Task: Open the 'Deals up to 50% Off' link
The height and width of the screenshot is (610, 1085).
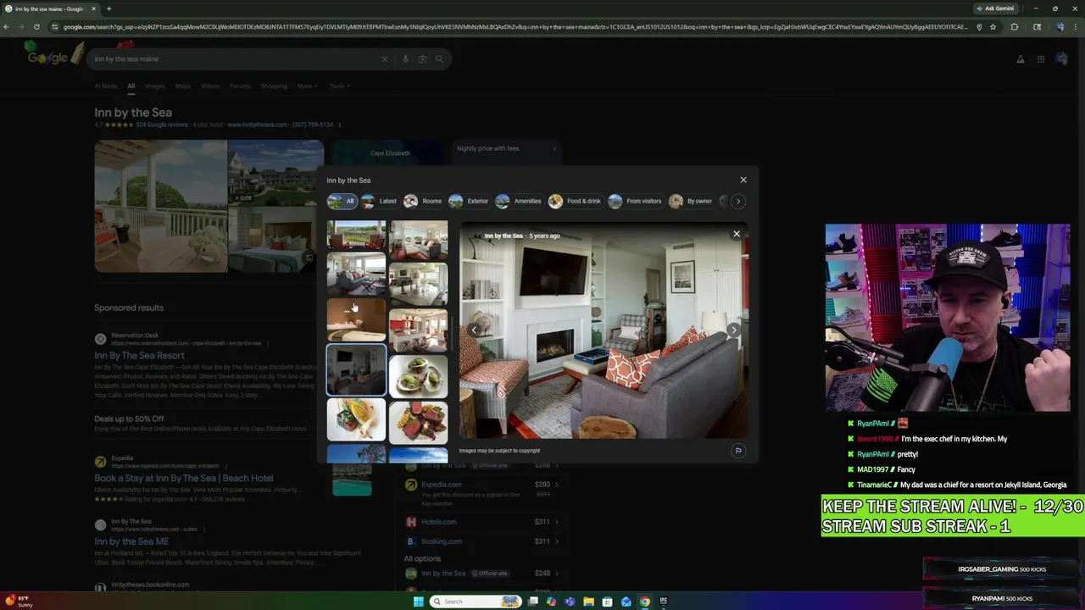Action: tap(129, 419)
